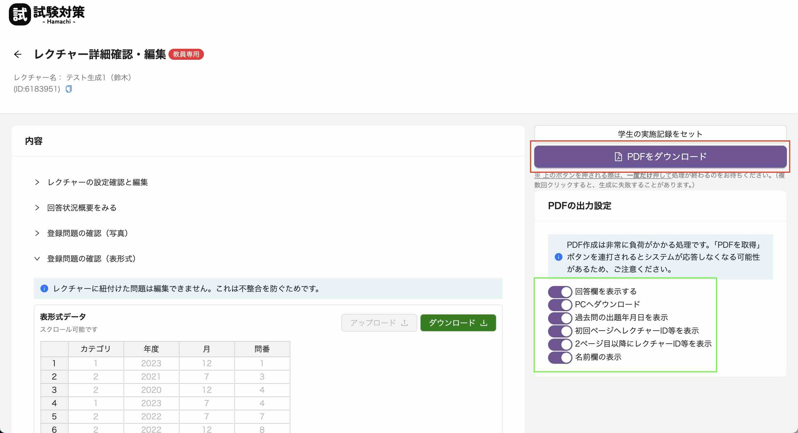Click 学生の実施記録をセット button
The width and height of the screenshot is (798, 433).
[x=660, y=134]
